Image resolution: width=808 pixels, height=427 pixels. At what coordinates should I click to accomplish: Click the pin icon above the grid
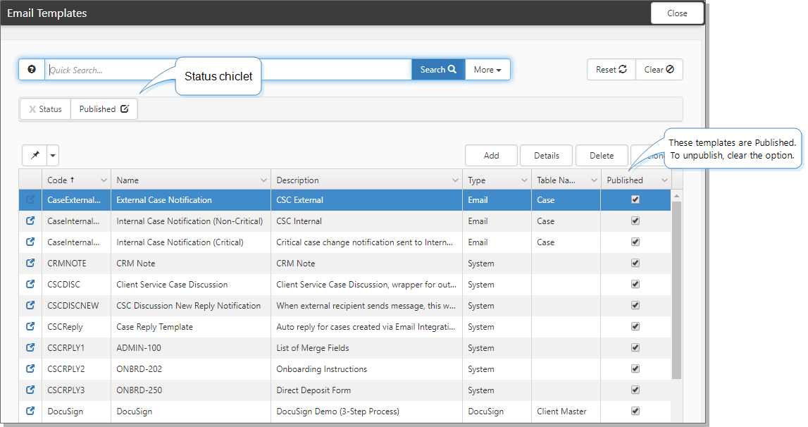(35, 155)
